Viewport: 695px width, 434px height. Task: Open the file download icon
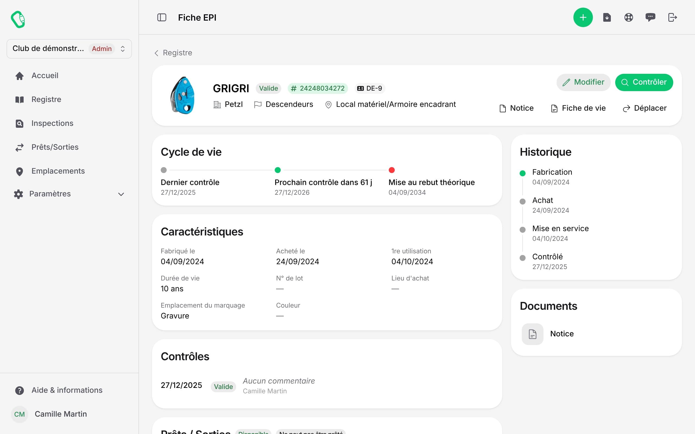pyautogui.click(x=606, y=18)
